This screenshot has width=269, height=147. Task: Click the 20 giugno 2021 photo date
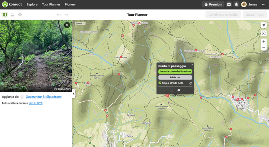coord(62,89)
